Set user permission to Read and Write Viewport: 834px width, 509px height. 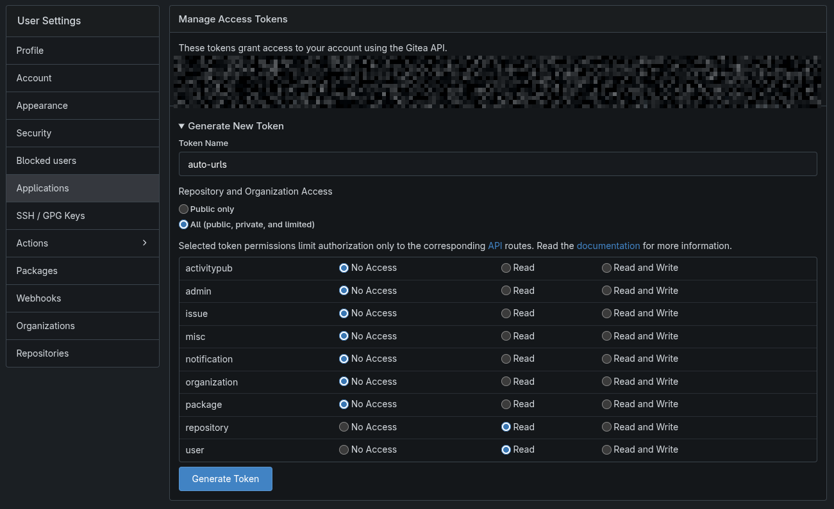pos(606,449)
